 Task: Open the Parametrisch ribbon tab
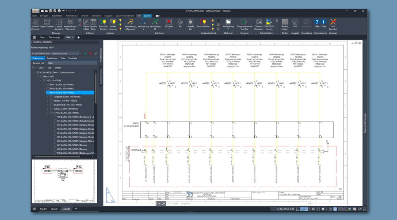tap(71, 16)
